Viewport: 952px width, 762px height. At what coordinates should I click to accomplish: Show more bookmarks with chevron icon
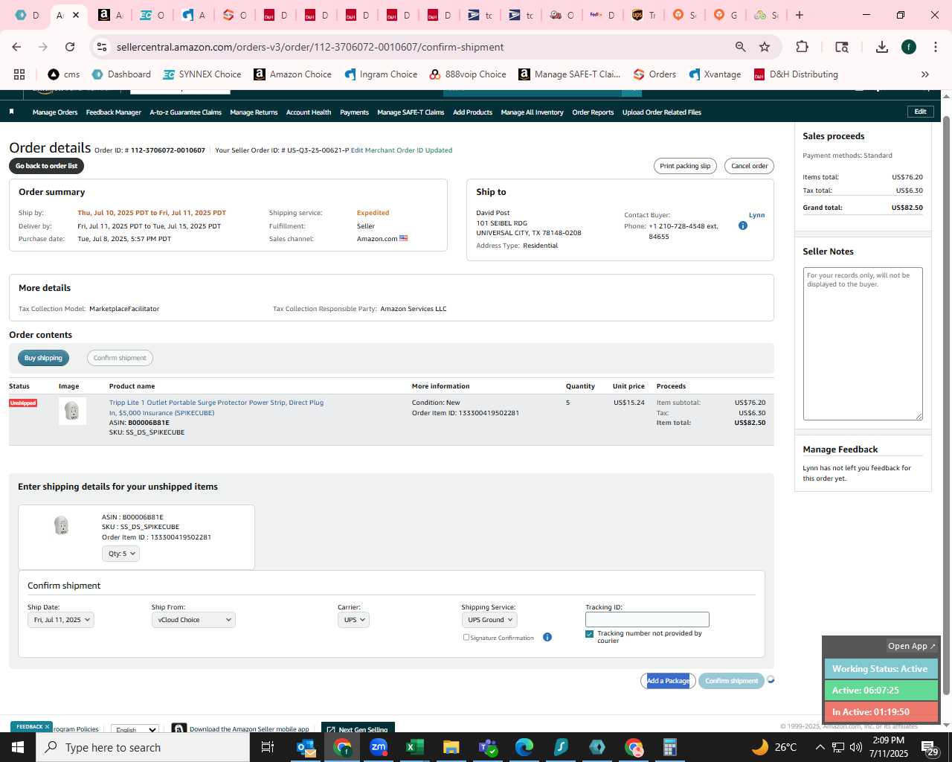(x=925, y=74)
